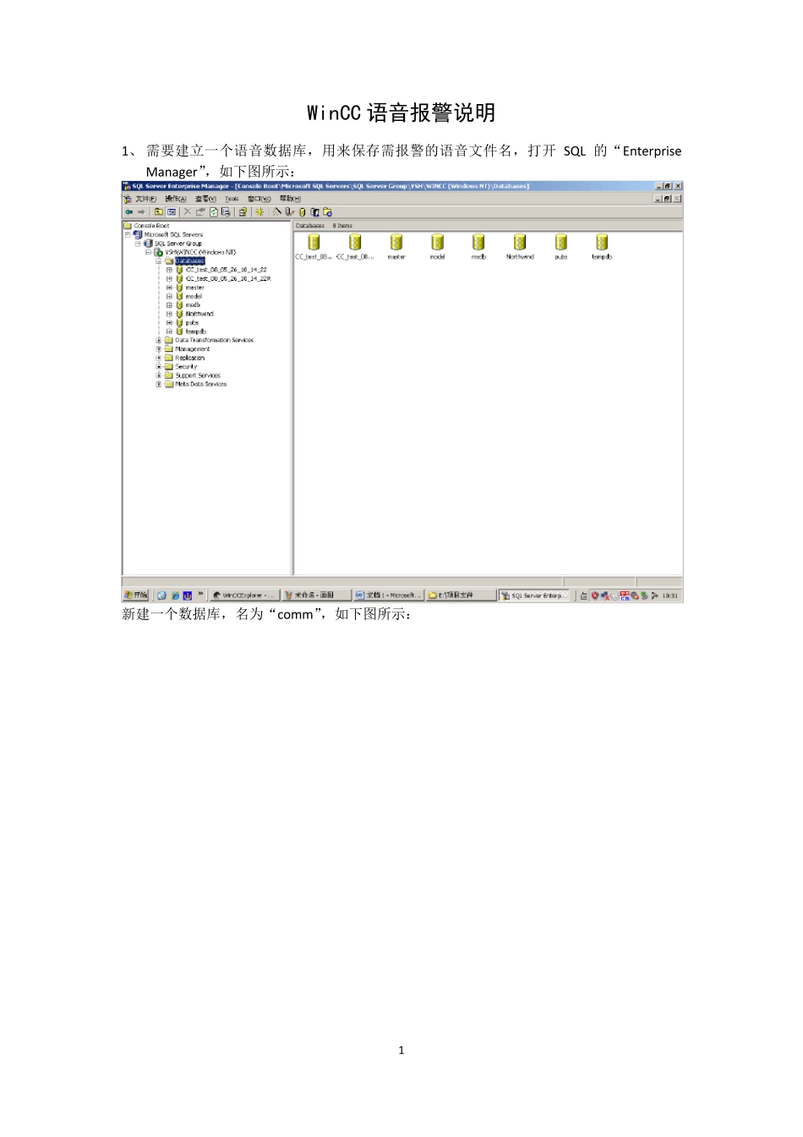Switch to E:\项目文件 taskbar button
The width and height of the screenshot is (803, 1137).
(x=461, y=596)
